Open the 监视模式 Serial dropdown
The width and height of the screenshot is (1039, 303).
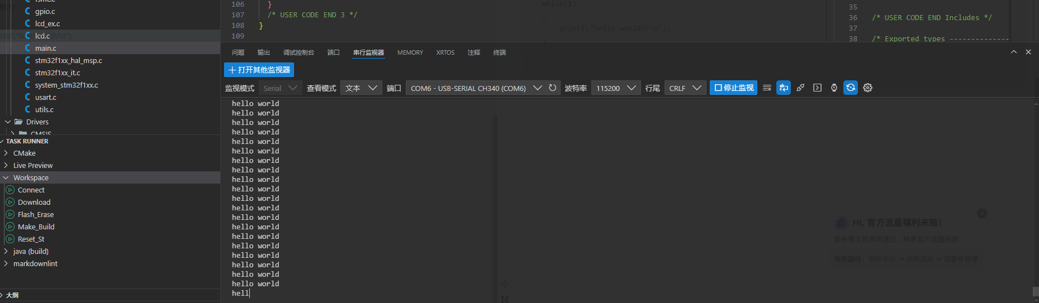(x=280, y=88)
